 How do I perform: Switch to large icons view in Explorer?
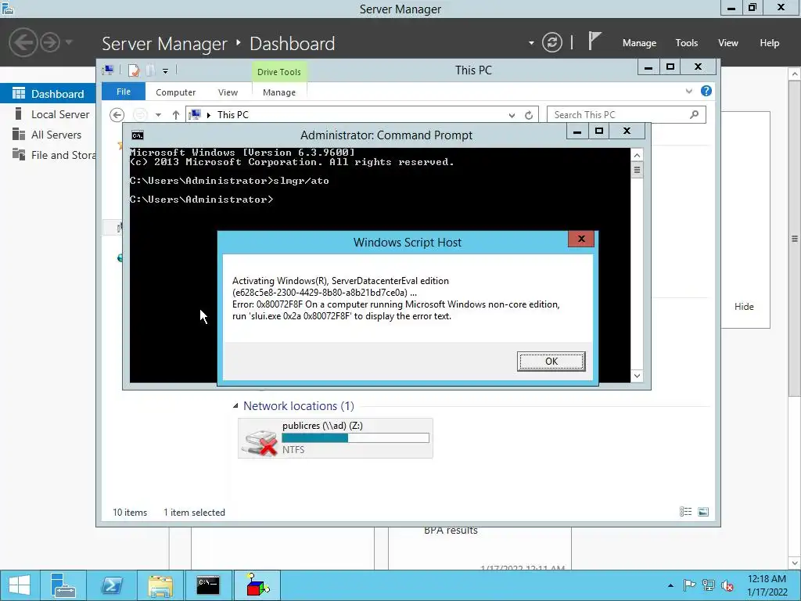tap(703, 512)
